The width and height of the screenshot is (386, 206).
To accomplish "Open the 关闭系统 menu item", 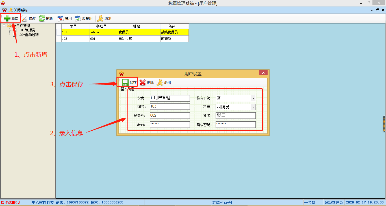I will pyautogui.click(x=18, y=10).
